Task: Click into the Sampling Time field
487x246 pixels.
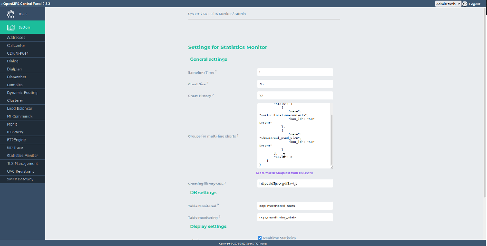Action: coord(294,72)
